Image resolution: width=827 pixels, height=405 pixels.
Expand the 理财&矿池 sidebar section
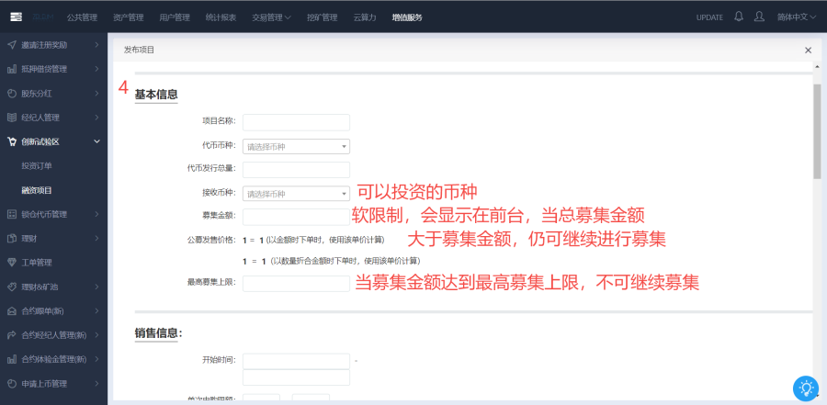96,287
